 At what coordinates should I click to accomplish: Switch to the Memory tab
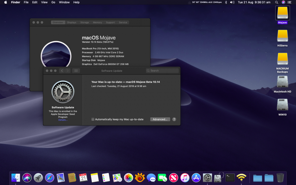click(x=97, y=22)
